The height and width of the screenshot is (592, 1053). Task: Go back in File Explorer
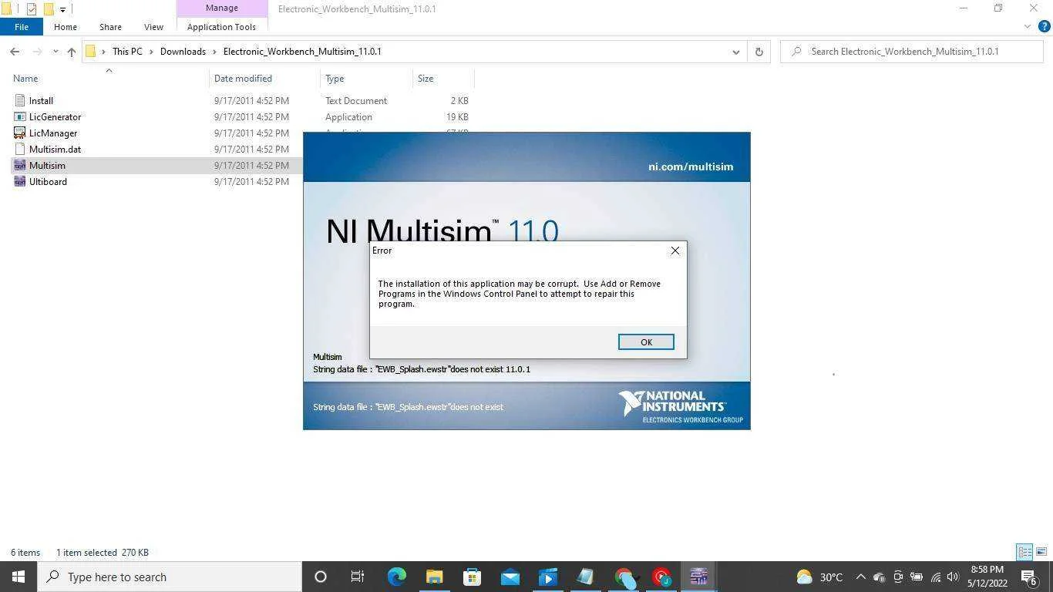[x=15, y=52]
